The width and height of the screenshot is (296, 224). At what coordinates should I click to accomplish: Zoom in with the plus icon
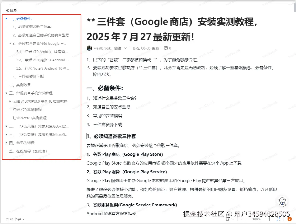coord(270,219)
